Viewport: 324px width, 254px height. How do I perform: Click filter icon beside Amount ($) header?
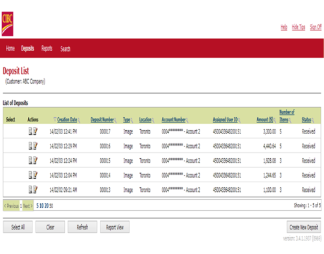275,121
